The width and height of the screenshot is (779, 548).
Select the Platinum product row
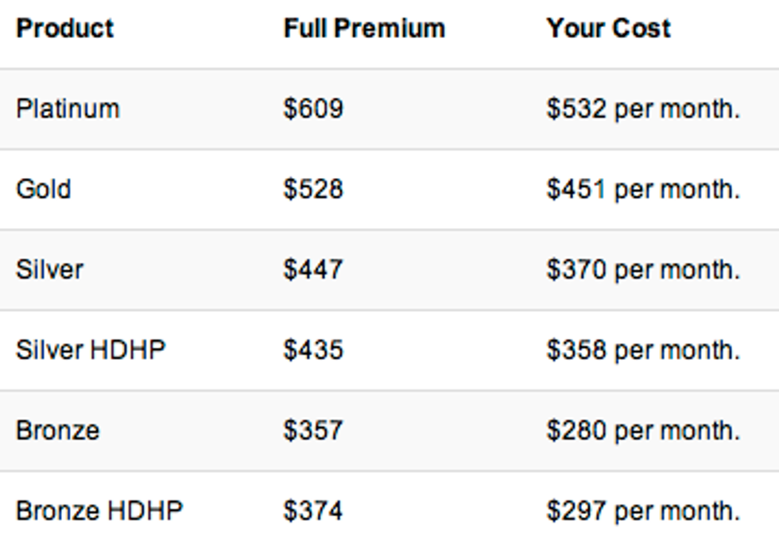[68, 109]
